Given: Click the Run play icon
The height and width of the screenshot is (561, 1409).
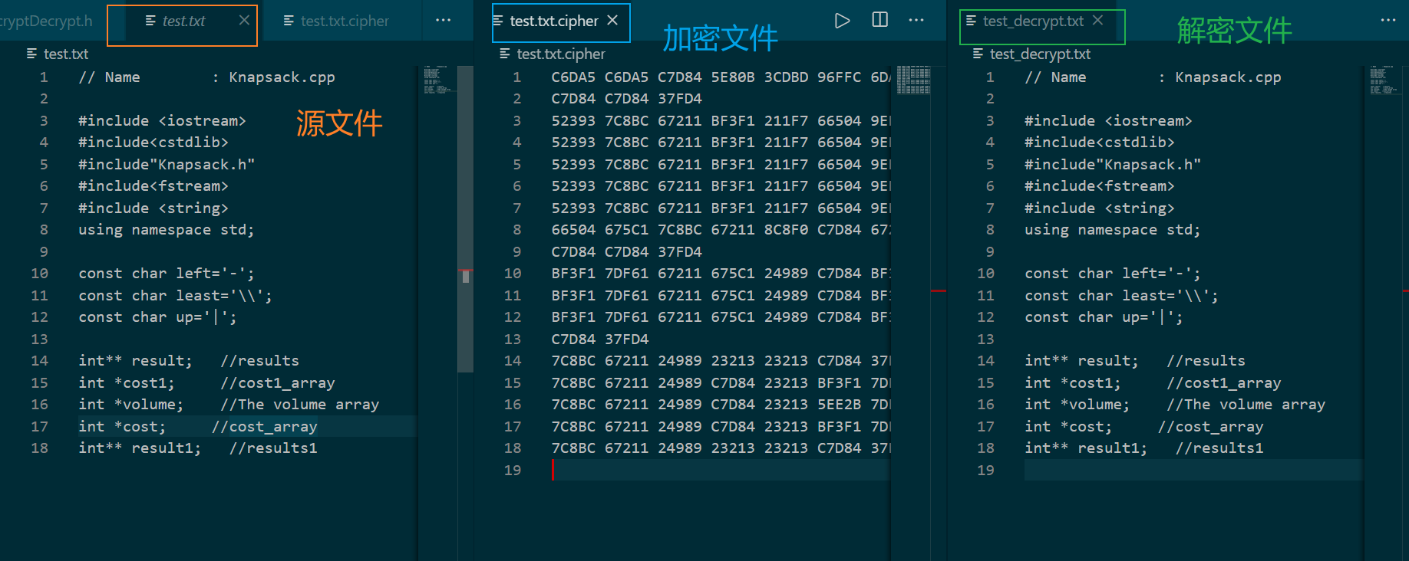Looking at the screenshot, I should (x=842, y=20).
